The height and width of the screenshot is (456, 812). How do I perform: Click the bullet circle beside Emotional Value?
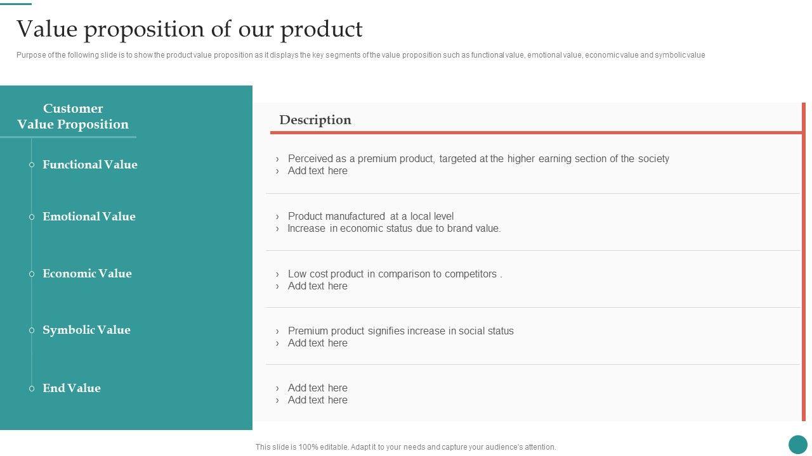[x=32, y=217]
